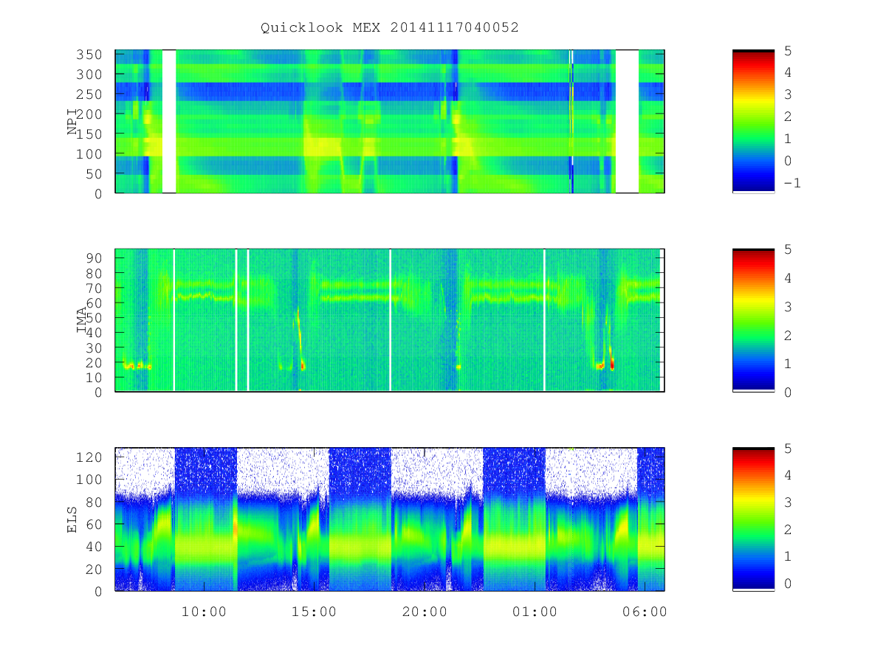This screenshot has width=886, height=664.
Task: Click the 06:00 time axis label
Action: click(x=645, y=612)
